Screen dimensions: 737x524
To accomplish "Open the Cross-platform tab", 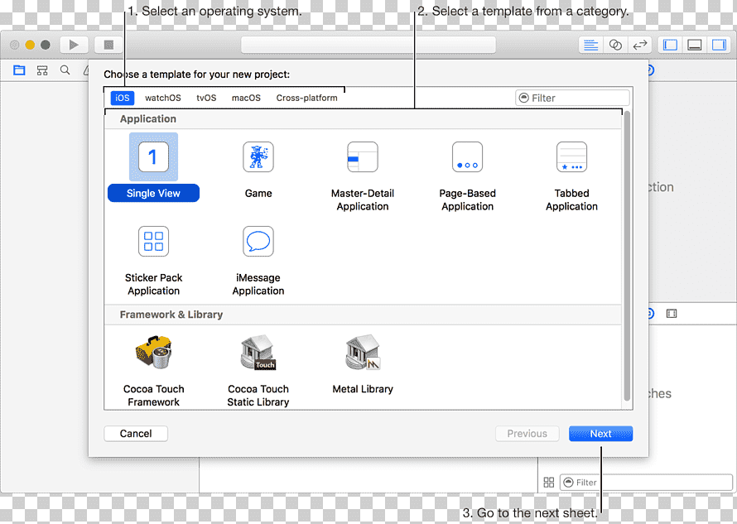I will pyautogui.click(x=306, y=98).
